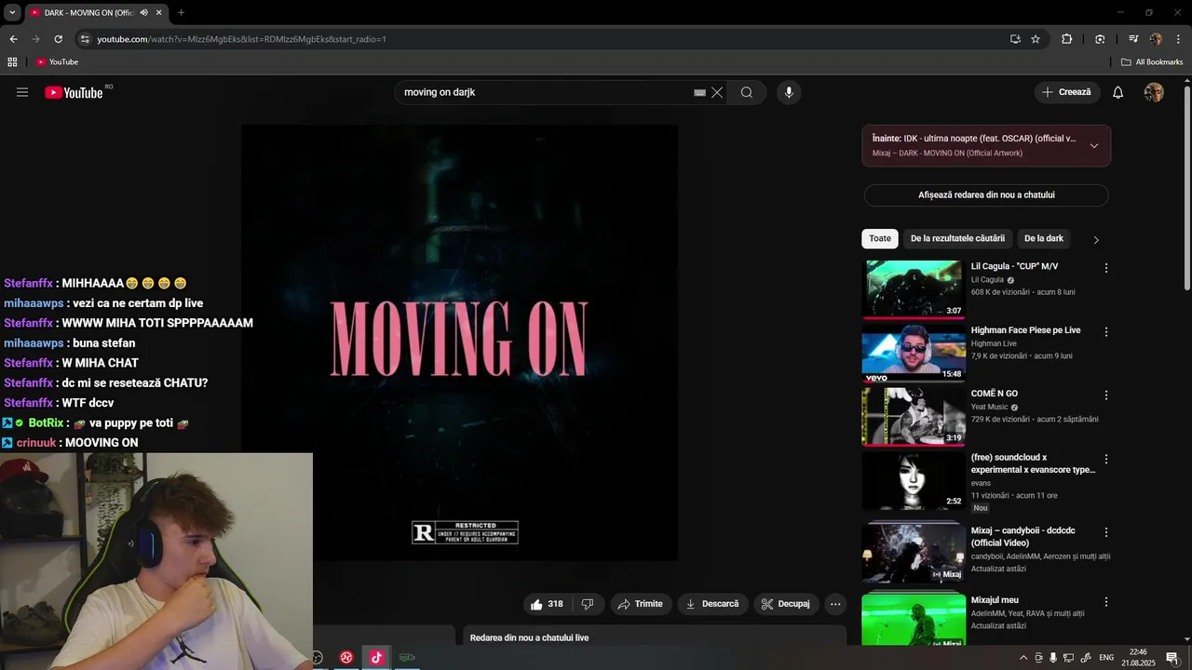Click Afișează redarea din nou a chatului
Screen dimensions: 1192x670
[986, 194]
